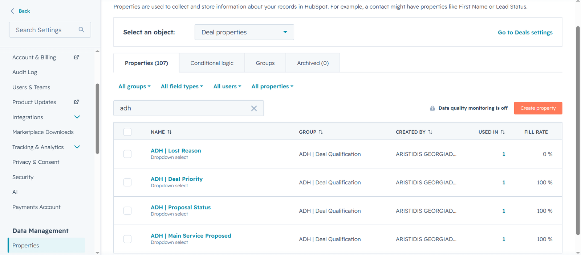
Task: Click the property search field containing 'adh'
Action: [188, 108]
